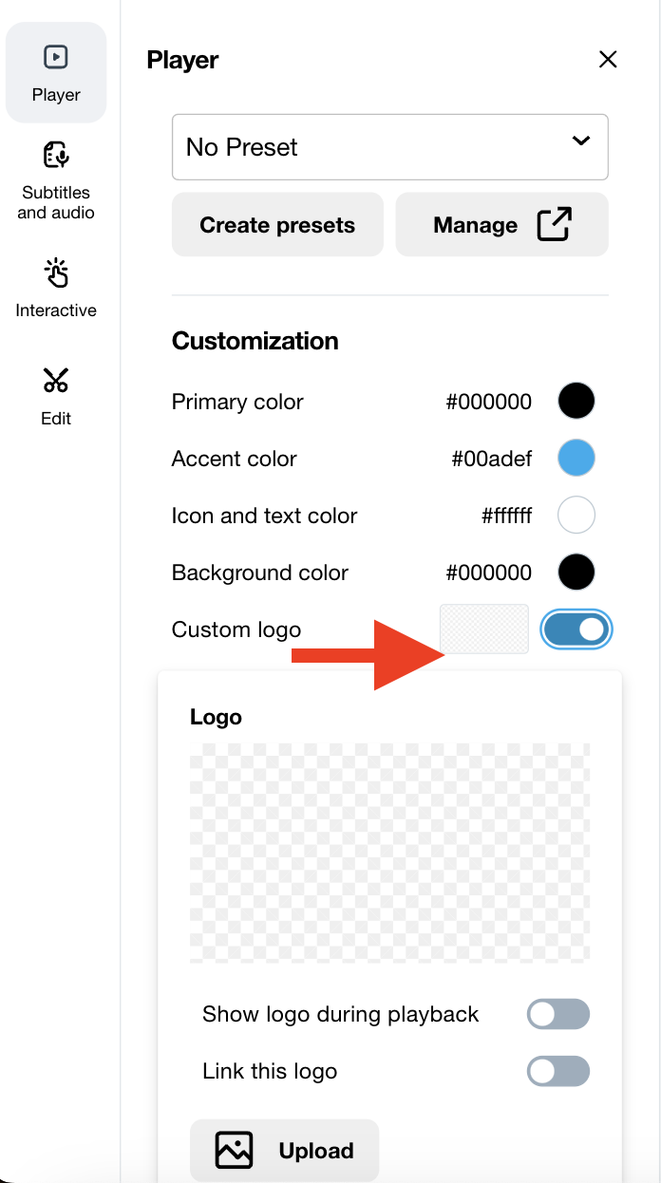This screenshot has width=661, height=1183.
Task: Turn on Link this logo
Action: 558,1071
